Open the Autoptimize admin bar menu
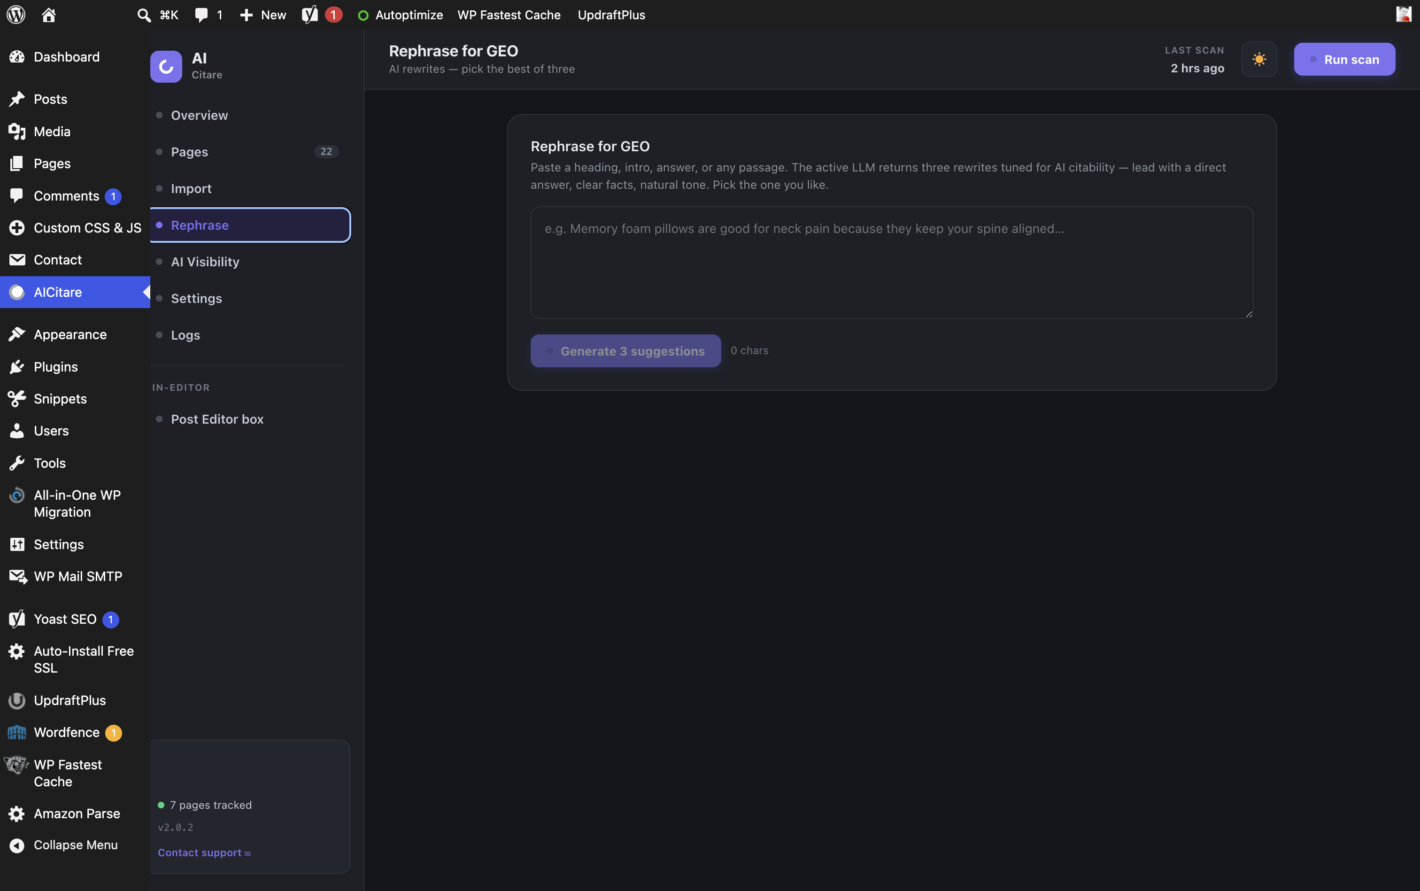 coord(401,15)
